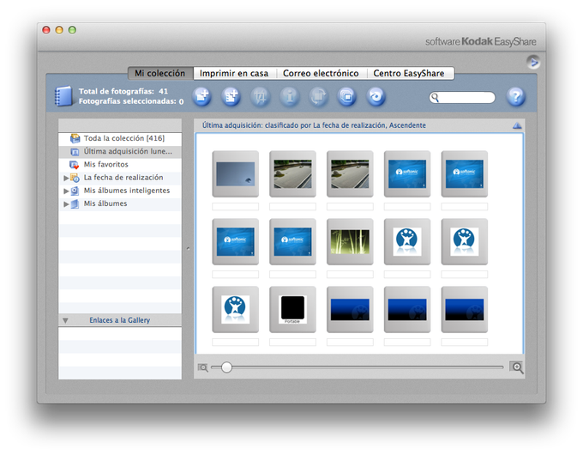The image size is (583, 455).
Task: Click the Última adquisición row icon
Action: coord(75,152)
